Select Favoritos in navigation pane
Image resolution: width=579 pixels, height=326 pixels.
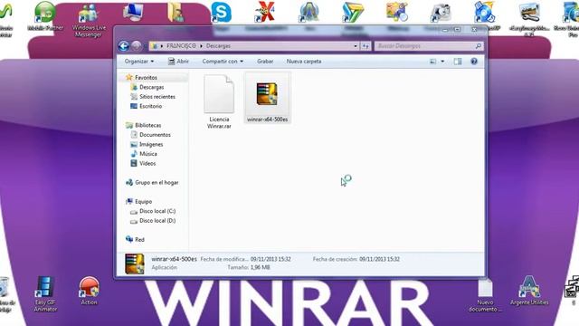point(146,77)
